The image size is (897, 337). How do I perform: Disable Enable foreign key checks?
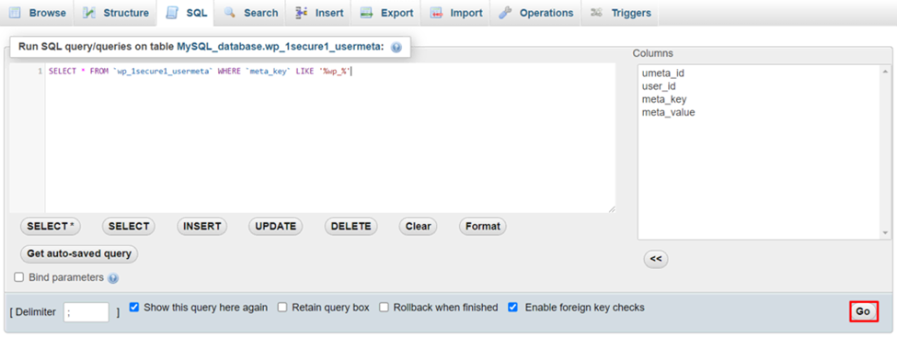coord(513,308)
